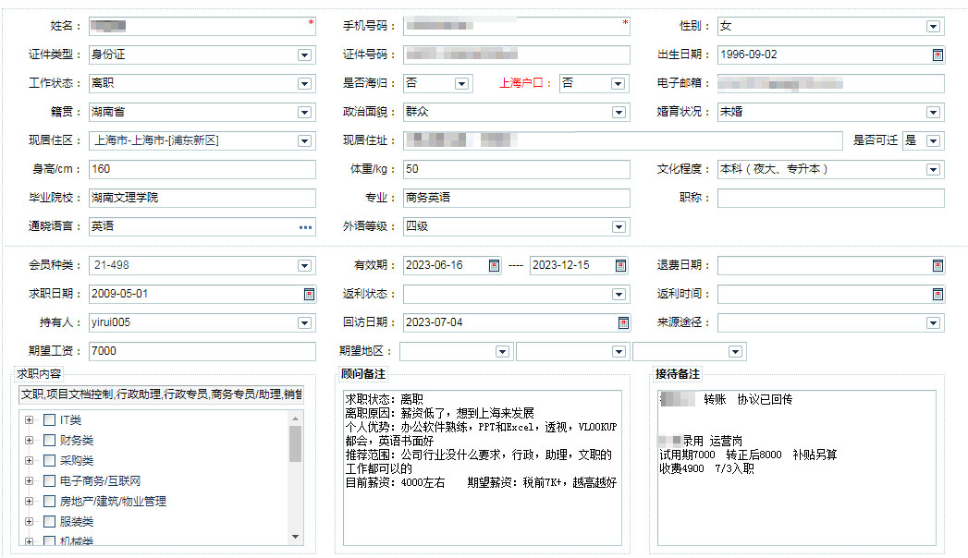Screen dimensions: 968x558
Task: Open the 现居住区 dropdown
Action: tap(304, 140)
